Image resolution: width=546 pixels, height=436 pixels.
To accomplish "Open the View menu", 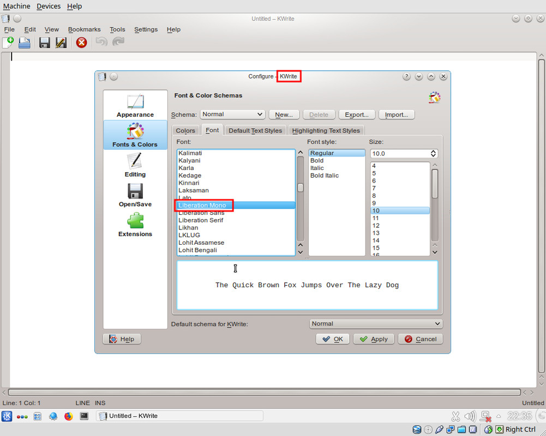I will 51,29.
